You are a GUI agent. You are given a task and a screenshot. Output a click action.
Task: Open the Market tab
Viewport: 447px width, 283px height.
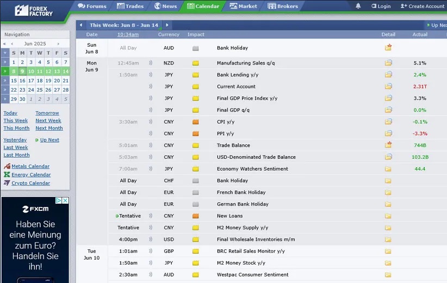[x=243, y=7]
